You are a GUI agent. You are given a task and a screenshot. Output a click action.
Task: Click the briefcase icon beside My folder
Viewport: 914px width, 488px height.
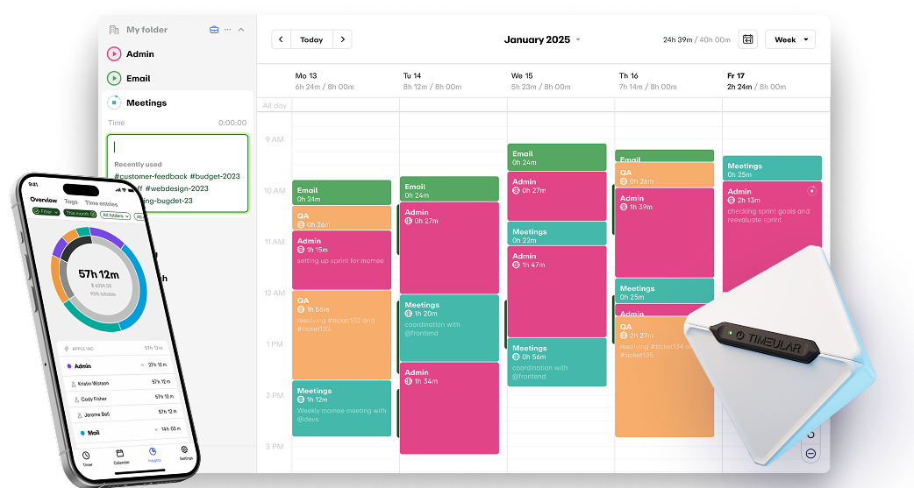[214, 30]
